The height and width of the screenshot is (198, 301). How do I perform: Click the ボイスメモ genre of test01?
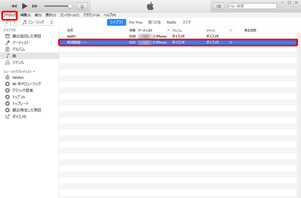[x=212, y=36]
